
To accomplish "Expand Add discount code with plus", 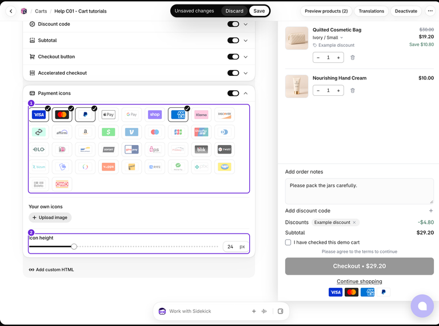I will (431, 211).
